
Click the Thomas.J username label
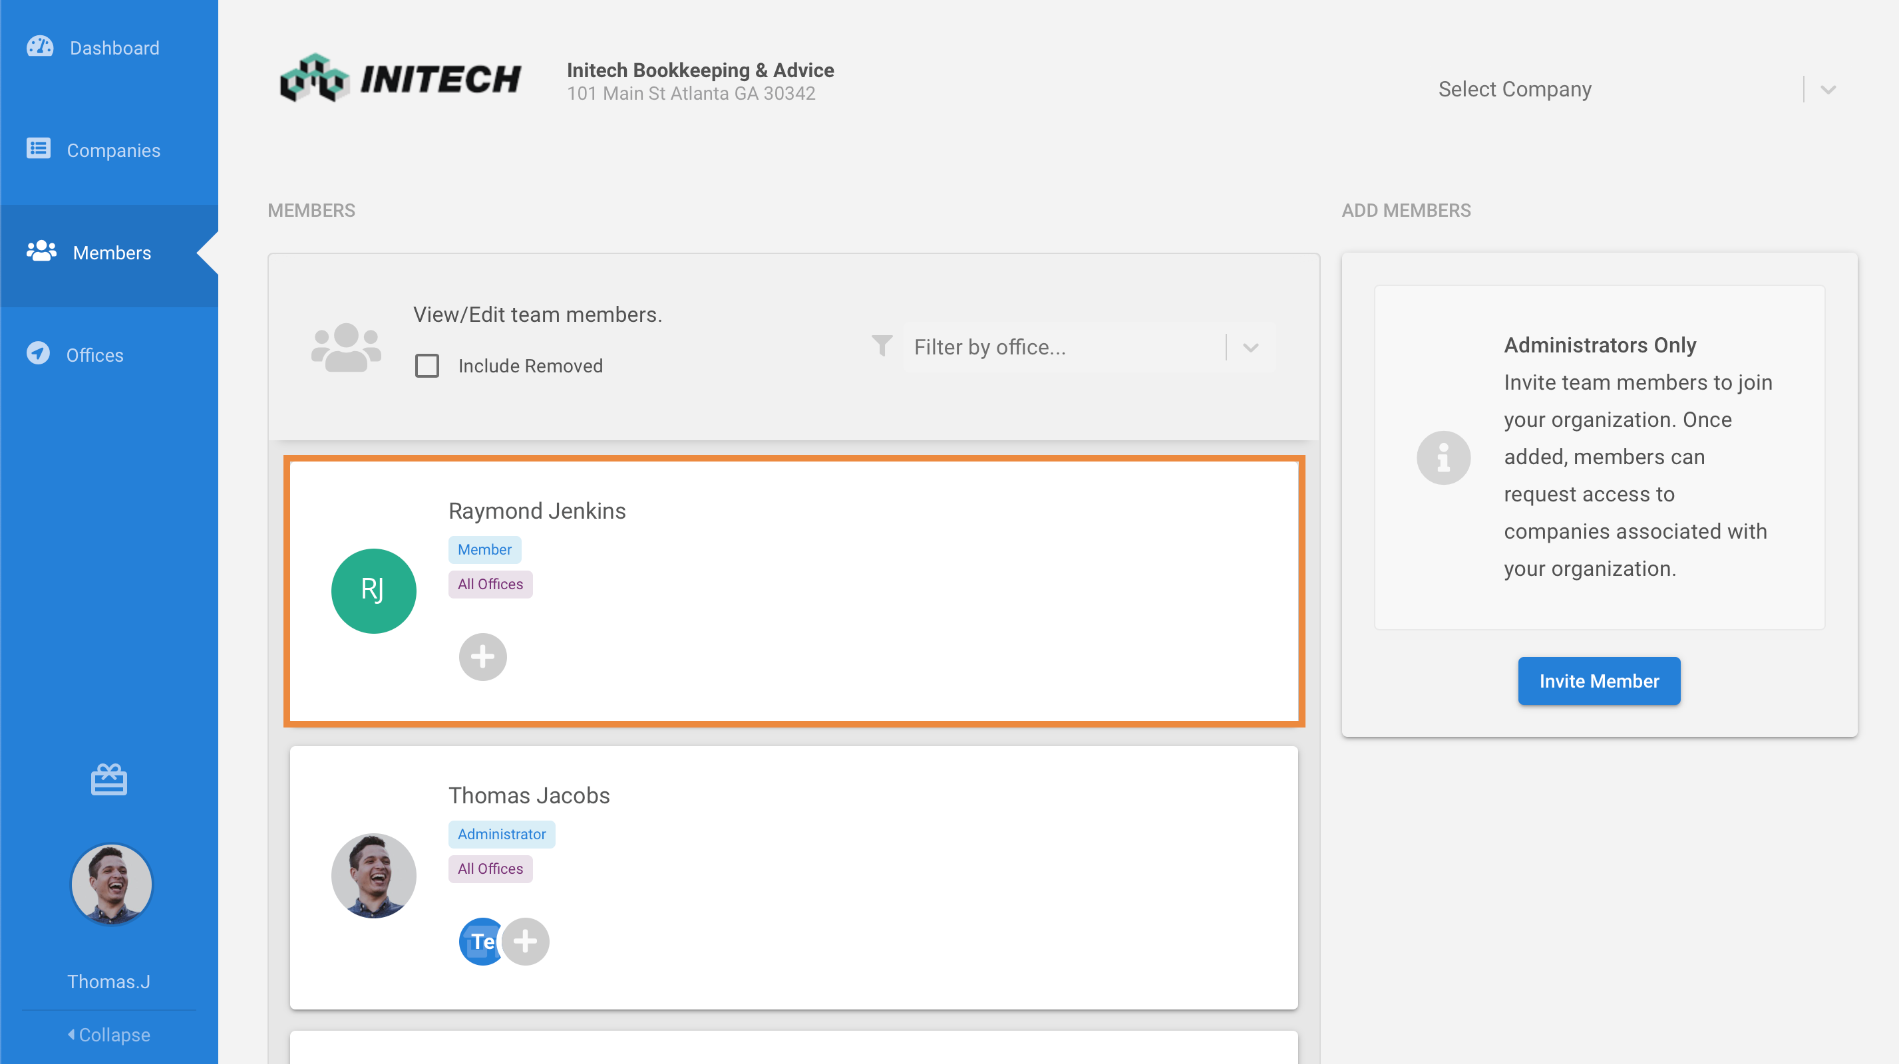click(x=109, y=982)
